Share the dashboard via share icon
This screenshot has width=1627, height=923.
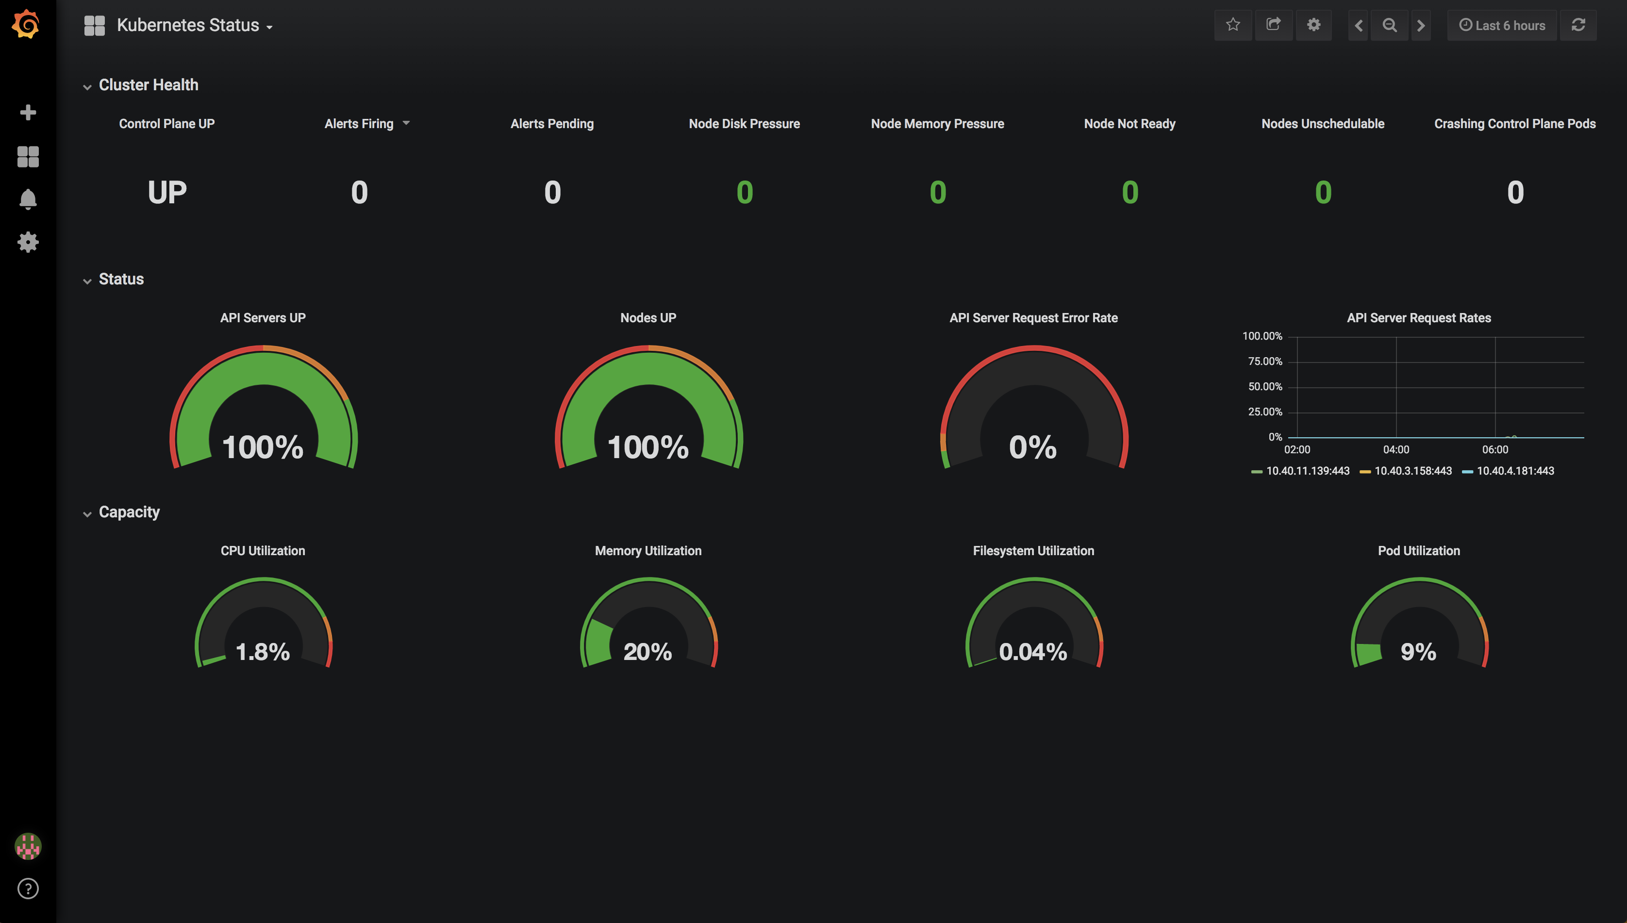pyautogui.click(x=1273, y=25)
